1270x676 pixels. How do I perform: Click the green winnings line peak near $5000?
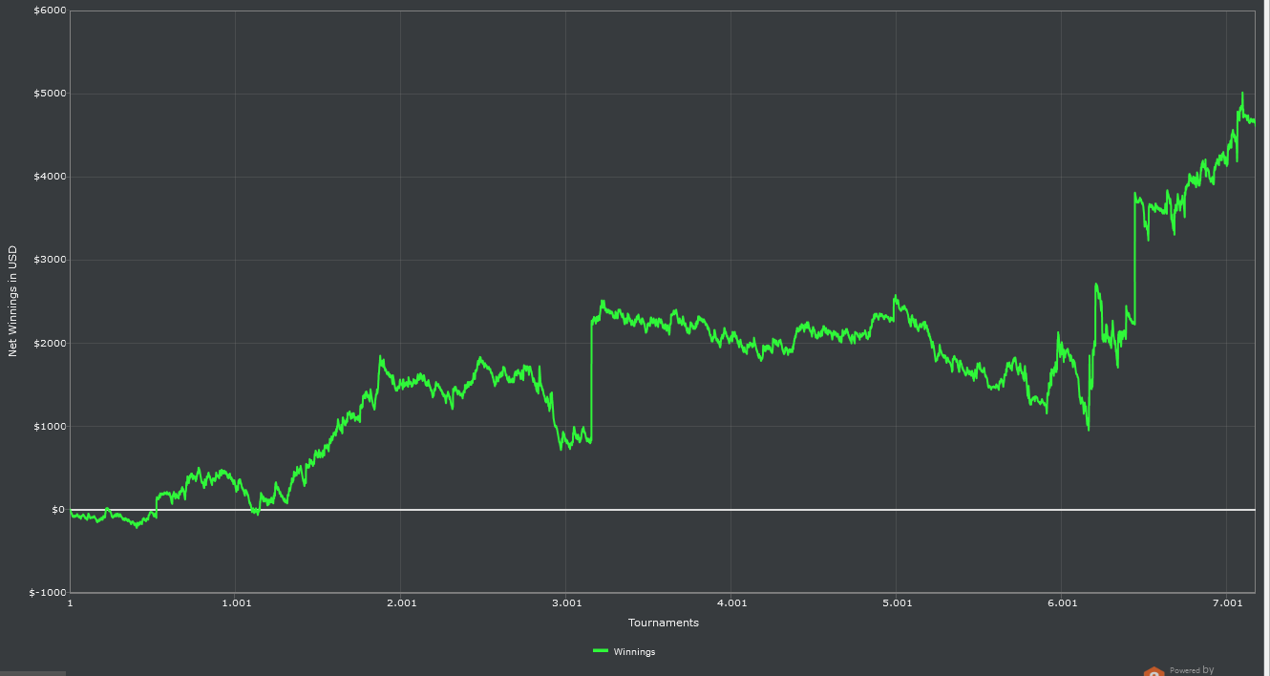(1242, 95)
